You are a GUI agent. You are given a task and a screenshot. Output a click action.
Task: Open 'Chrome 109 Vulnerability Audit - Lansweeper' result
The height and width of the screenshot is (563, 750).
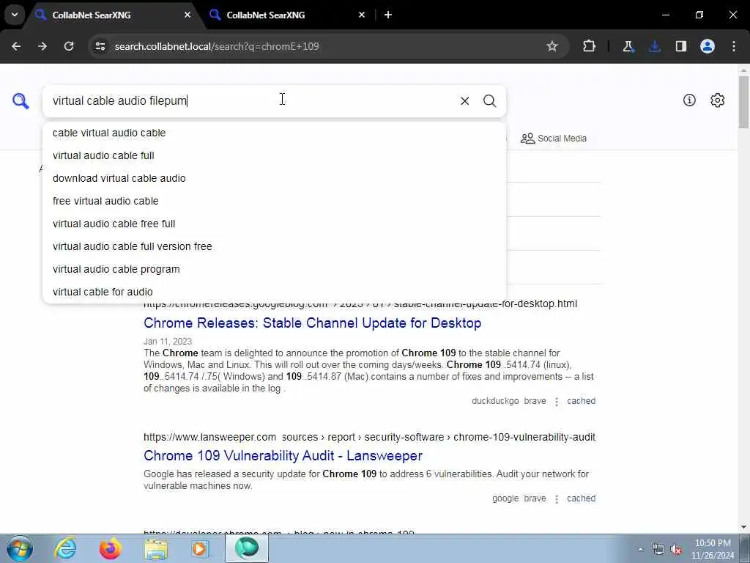click(x=283, y=456)
